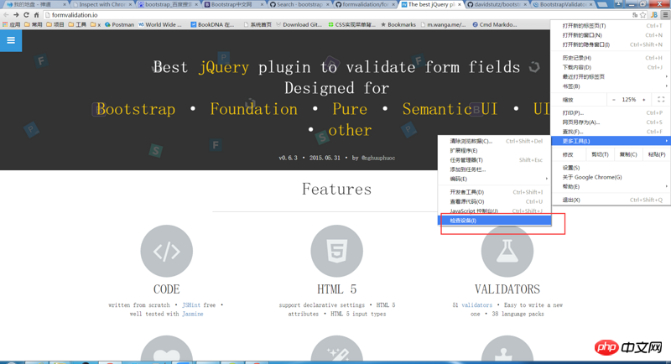The height and width of the screenshot is (364, 671).
Task: Open the Bookmarks star bookmark
Action: (398, 25)
